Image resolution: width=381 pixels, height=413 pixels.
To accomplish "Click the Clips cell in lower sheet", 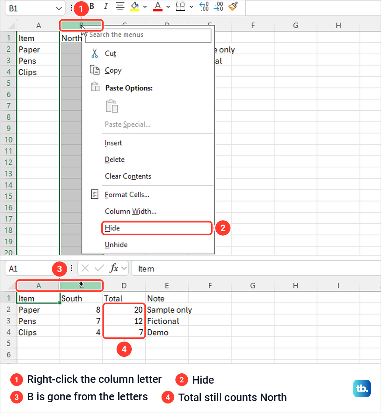I will (38, 332).
